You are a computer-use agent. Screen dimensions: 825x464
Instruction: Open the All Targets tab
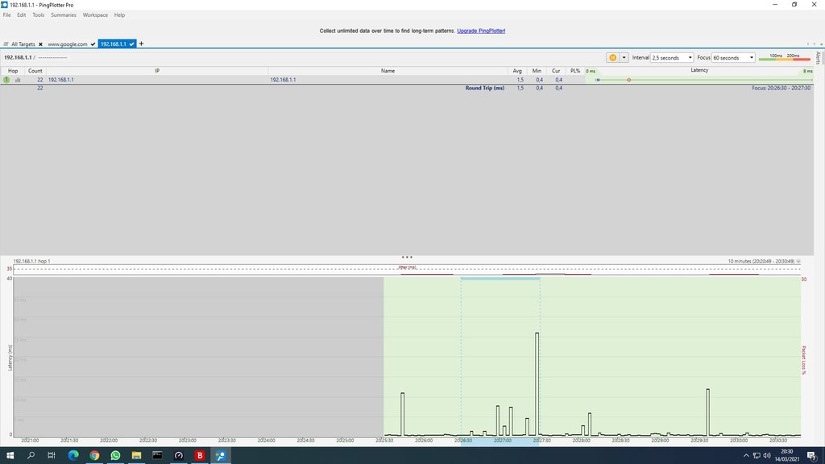pyautogui.click(x=23, y=43)
